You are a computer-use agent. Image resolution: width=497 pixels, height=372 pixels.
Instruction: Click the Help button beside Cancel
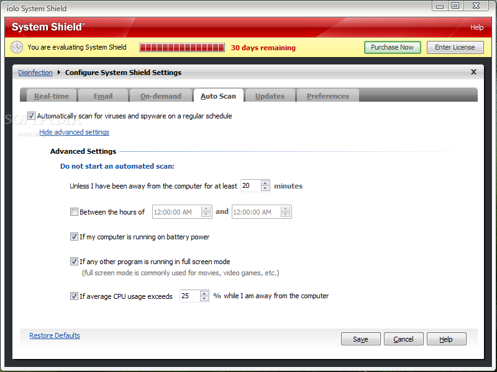click(446, 339)
